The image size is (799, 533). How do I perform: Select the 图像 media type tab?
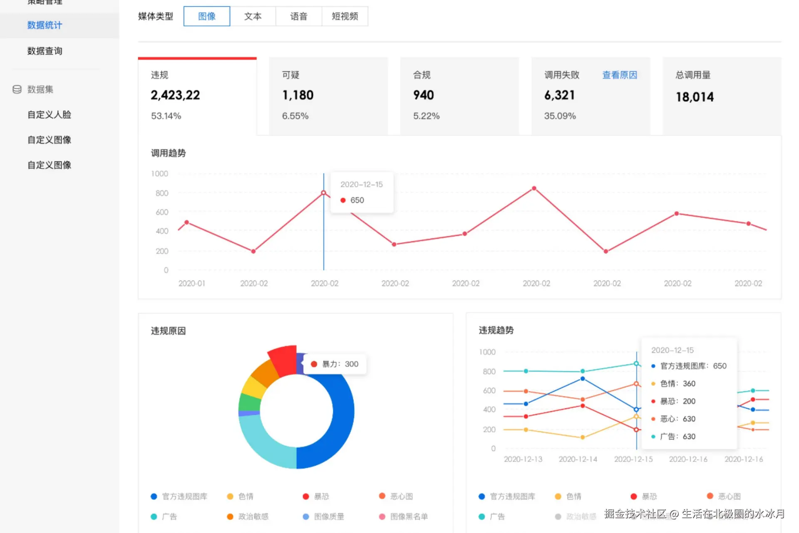pyautogui.click(x=207, y=17)
